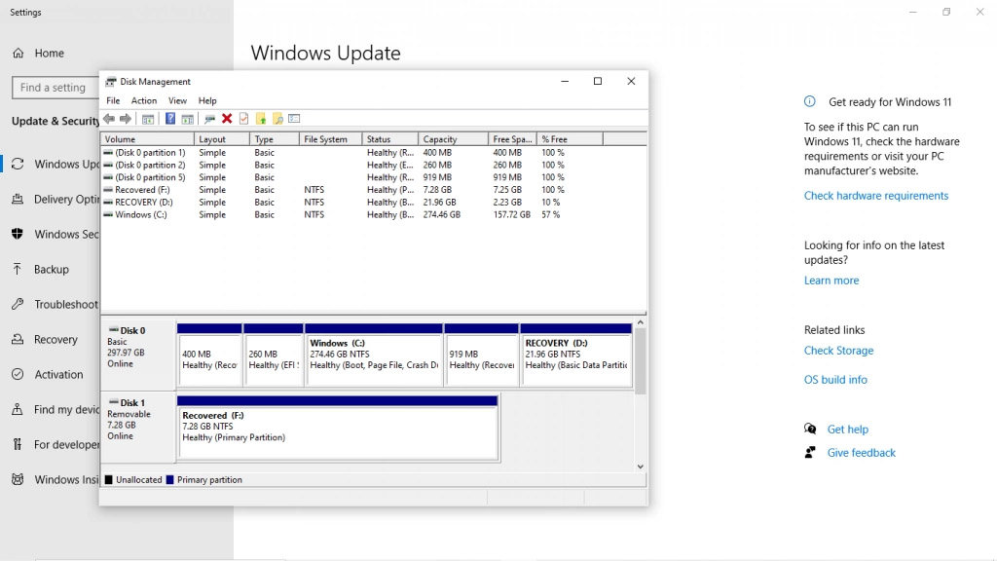Toggle Show/Hide Action Pane toolbar icon
The height and width of the screenshot is (561, 997).
click(x=187, y=119)
